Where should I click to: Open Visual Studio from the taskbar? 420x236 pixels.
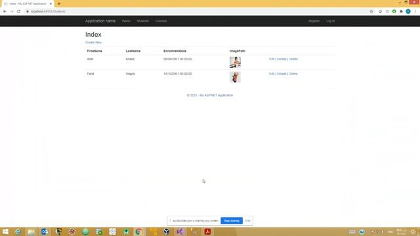click(180, 231)
